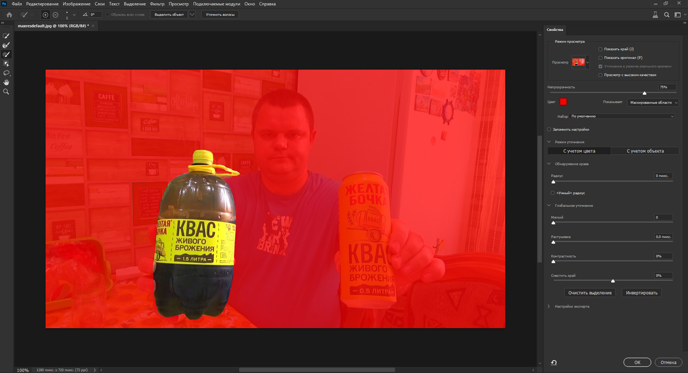Screen dimensions: 688x373
Task: Open the brush size picker dropdown
Action: (x=74, y=14)
